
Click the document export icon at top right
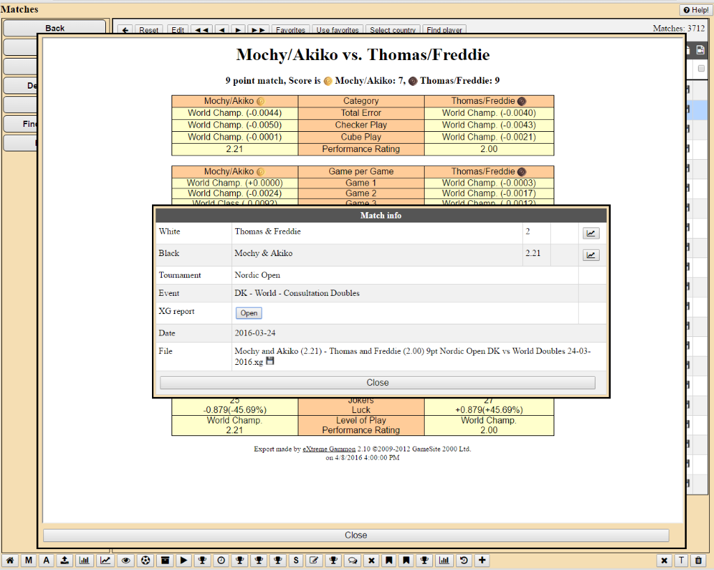700,50
